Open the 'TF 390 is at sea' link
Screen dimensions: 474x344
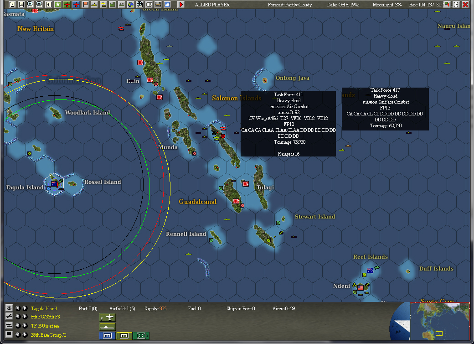pyautogui.click(x=45, y=326)
